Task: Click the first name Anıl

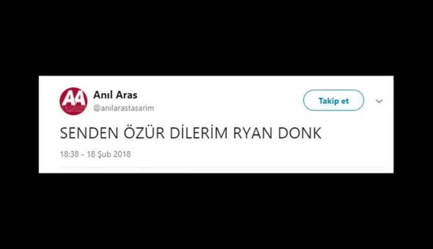Action: point(102,95)
